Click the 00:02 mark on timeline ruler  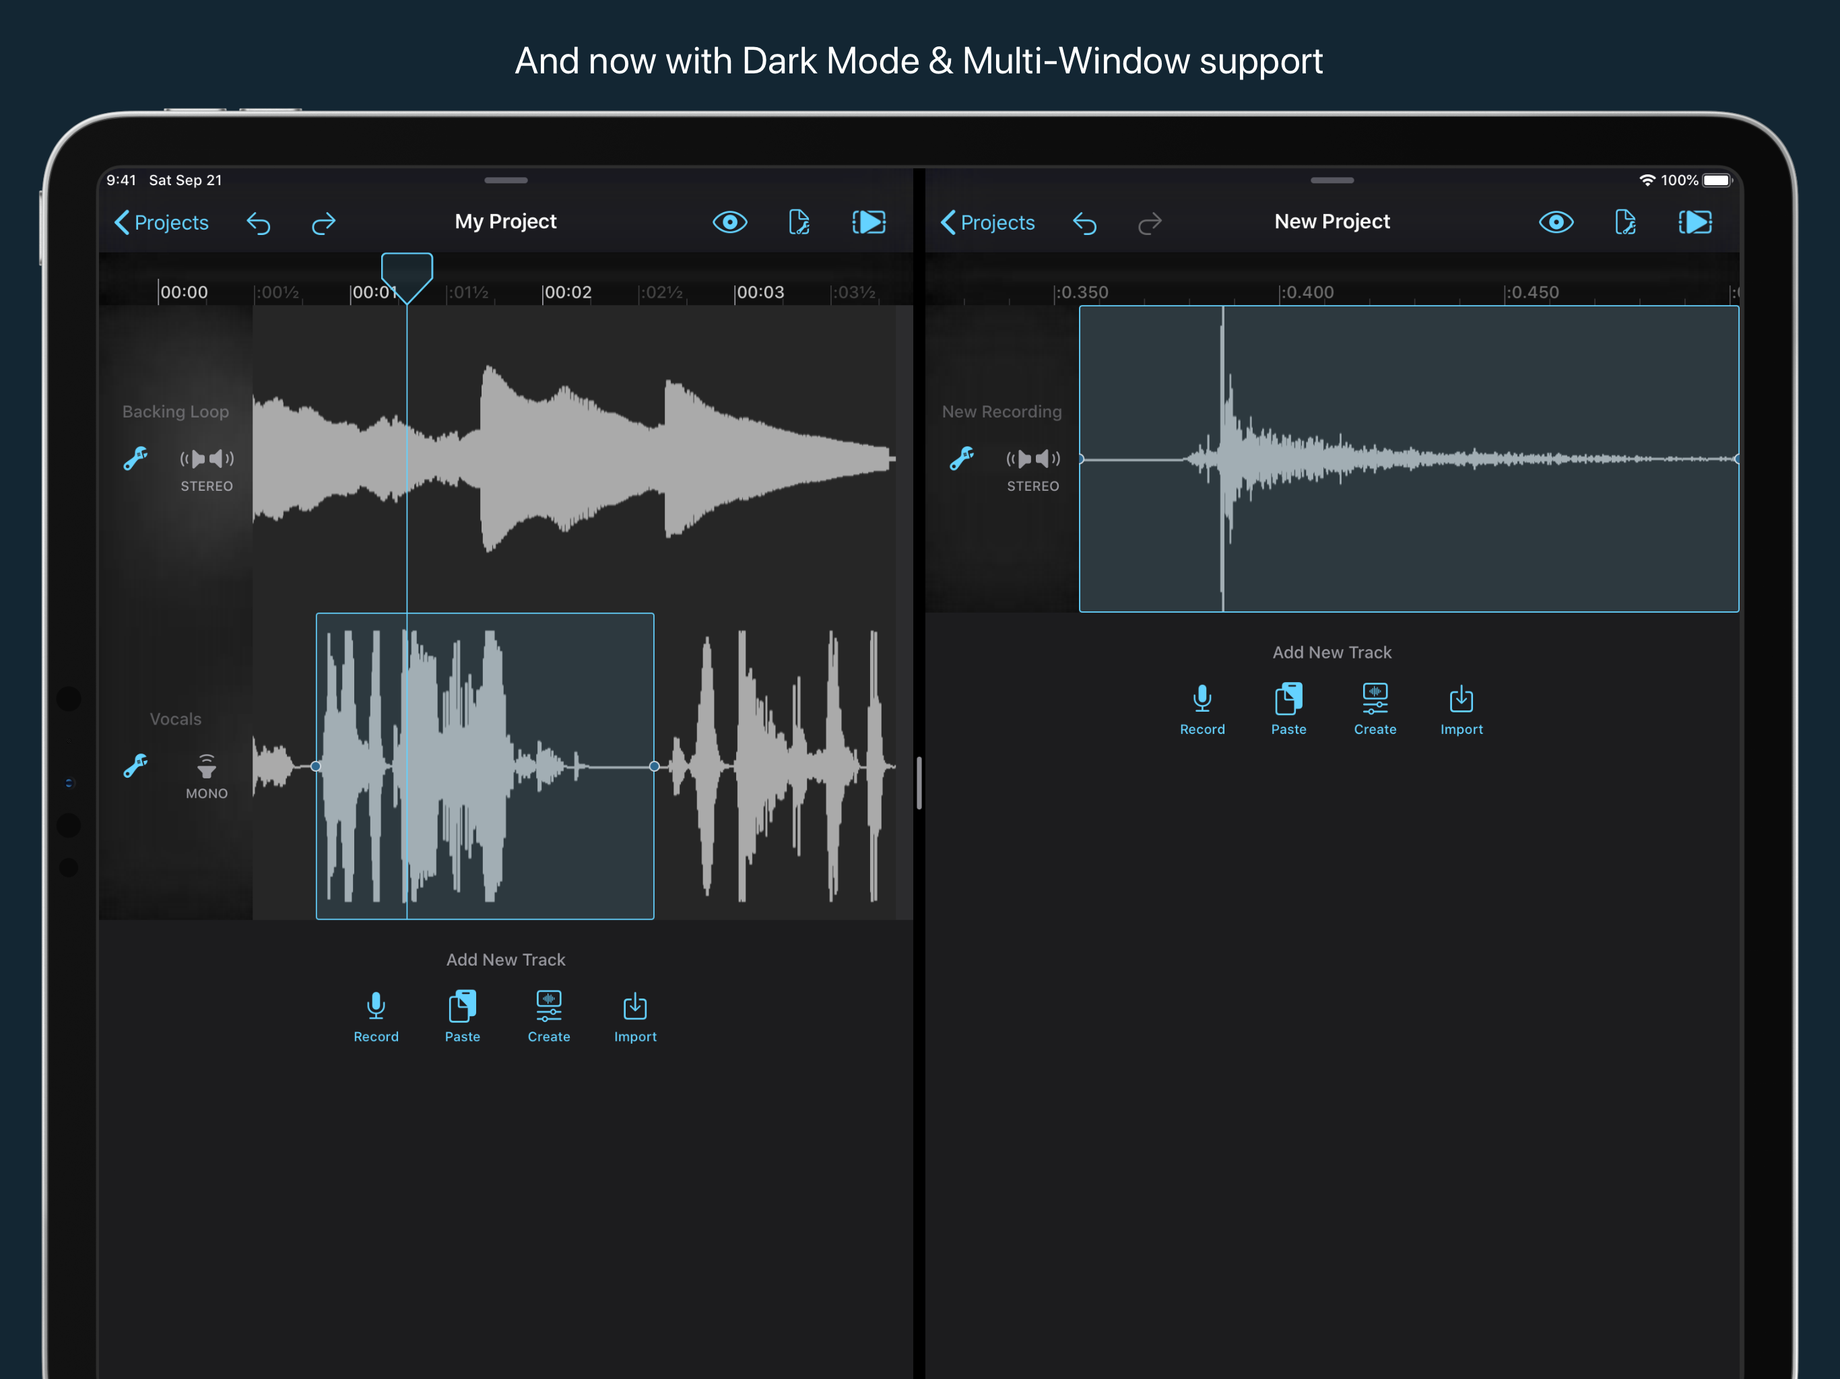pos(566,293)
